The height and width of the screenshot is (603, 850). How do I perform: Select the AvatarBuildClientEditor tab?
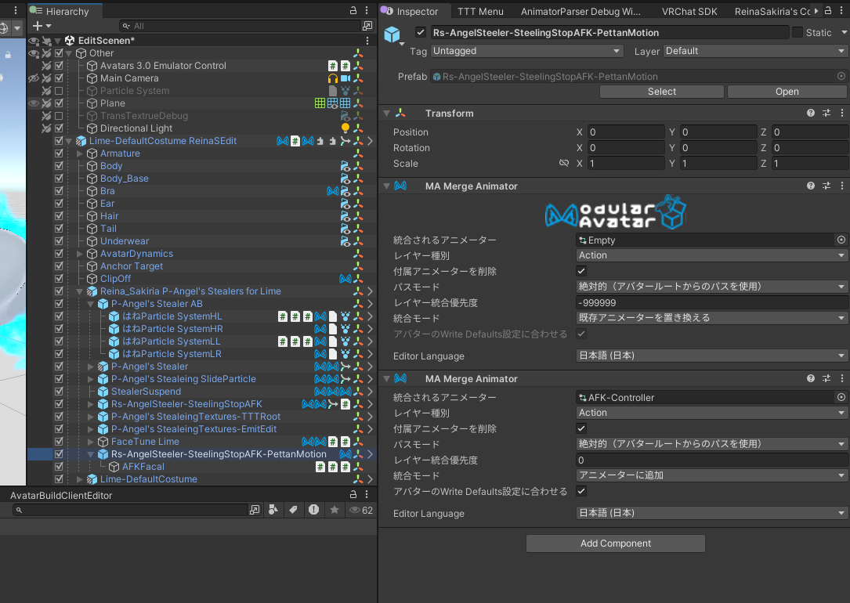tap(61, 495)
